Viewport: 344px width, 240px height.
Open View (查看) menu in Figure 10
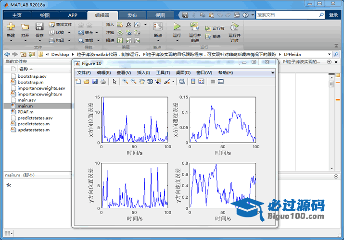(124, 72)
